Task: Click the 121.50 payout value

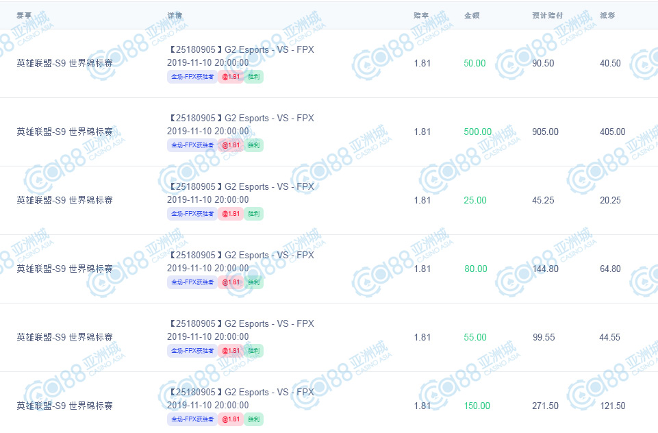Action: pyautogui.click(x=613, y=406)
